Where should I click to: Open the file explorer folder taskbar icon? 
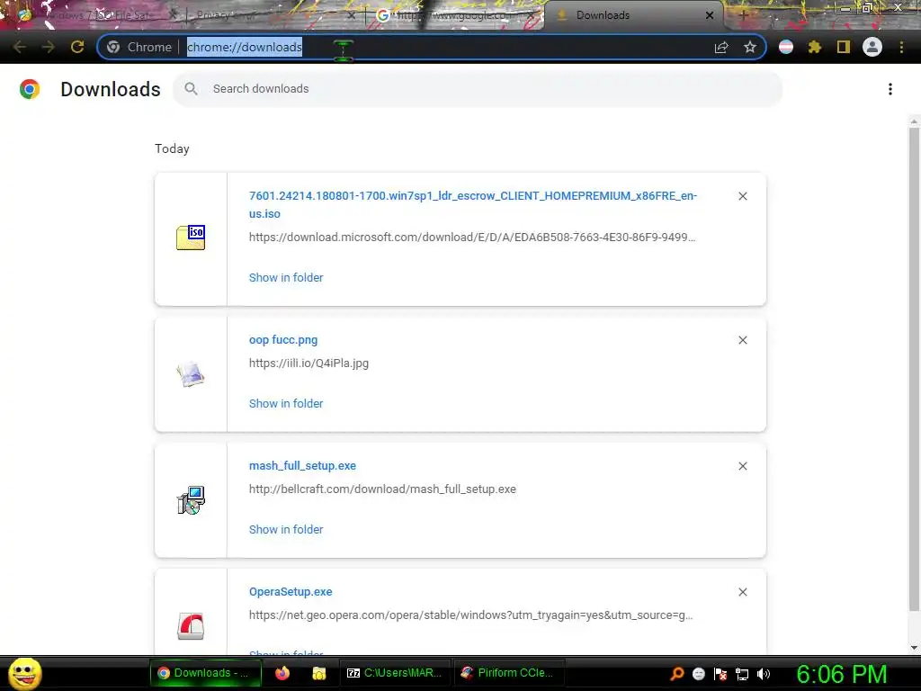pos(319,673)
